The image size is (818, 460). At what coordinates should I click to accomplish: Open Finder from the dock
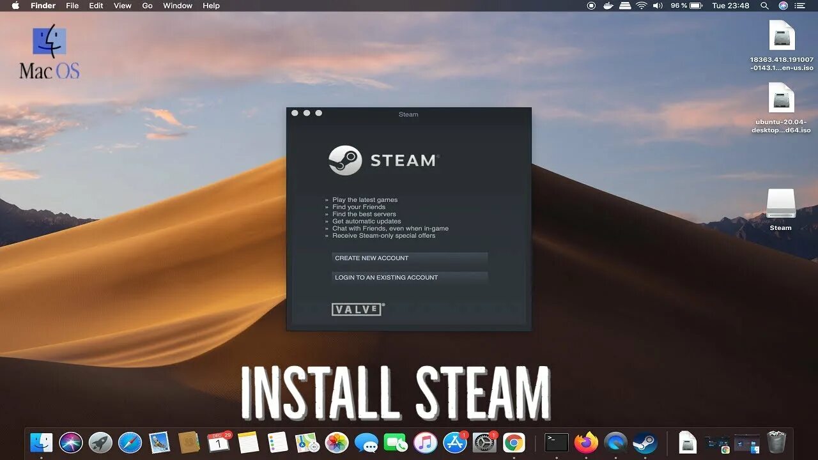42,442
